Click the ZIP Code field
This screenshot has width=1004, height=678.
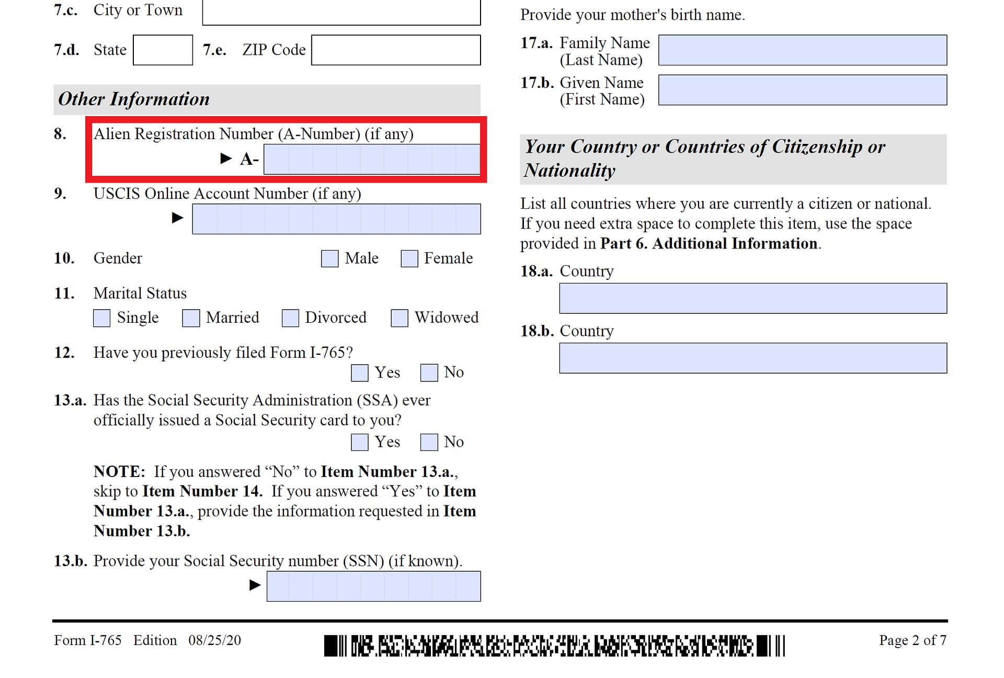pyautogui.click(x=396, y=49)
